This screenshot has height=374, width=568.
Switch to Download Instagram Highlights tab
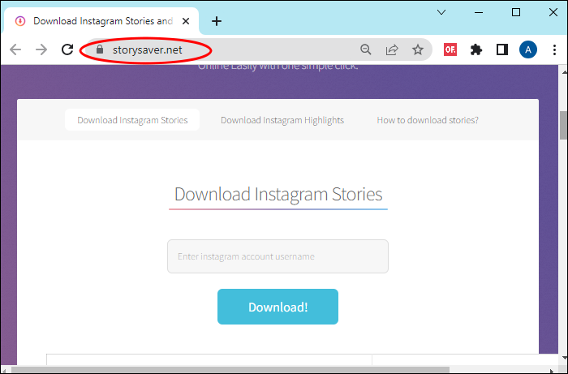tap(282, 120)
